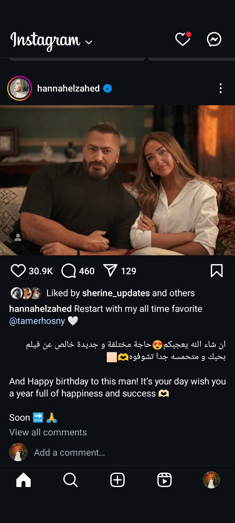The width and height of the screenshot is (235, 523).
Task: View hannahelzahed story via avatar ring
Action: point(20,88)
